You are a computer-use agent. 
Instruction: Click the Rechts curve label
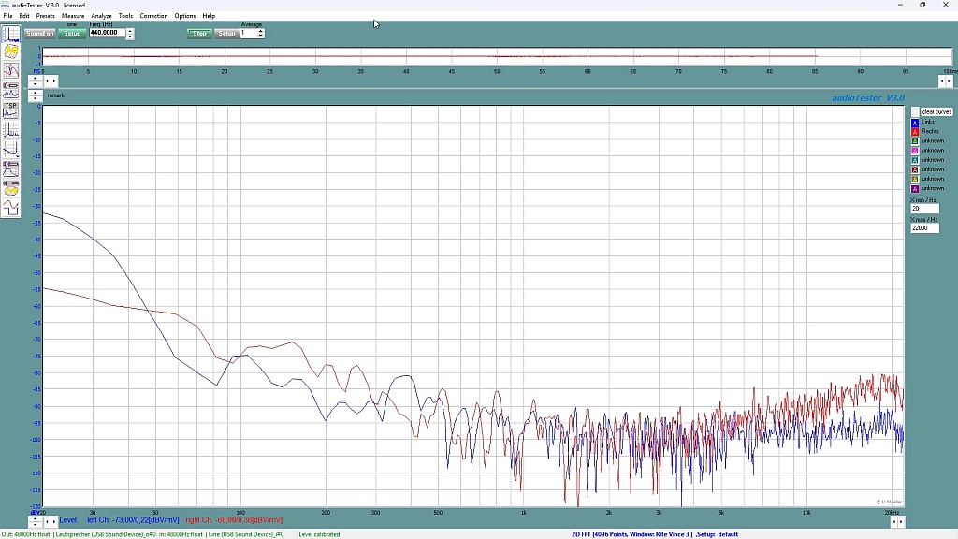coord(931,131)
